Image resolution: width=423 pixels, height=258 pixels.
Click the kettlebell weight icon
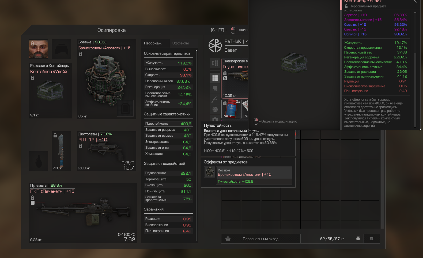[x=358, y=238]
